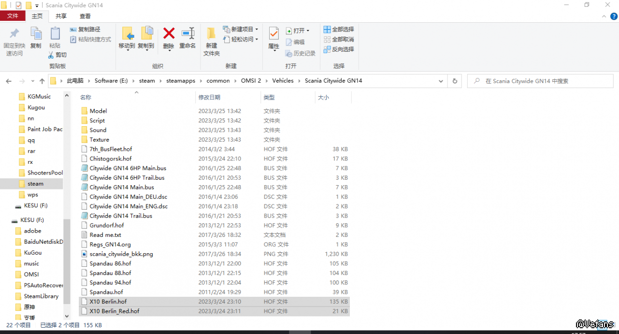Switch to the View (查看) ribbon tab

click(x=85, y=16)
